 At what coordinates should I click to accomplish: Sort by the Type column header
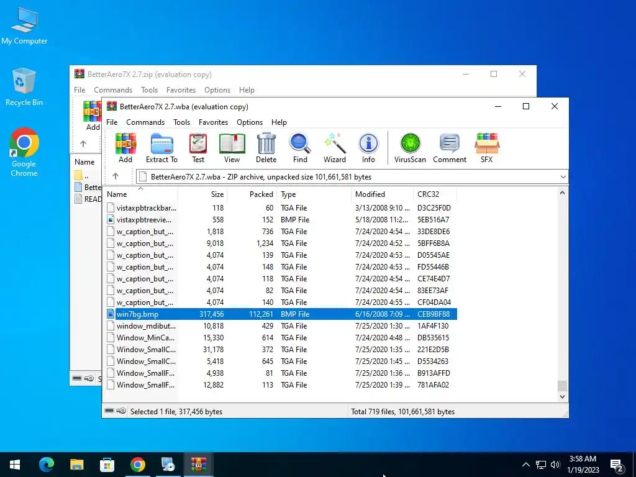click(314, 194)
